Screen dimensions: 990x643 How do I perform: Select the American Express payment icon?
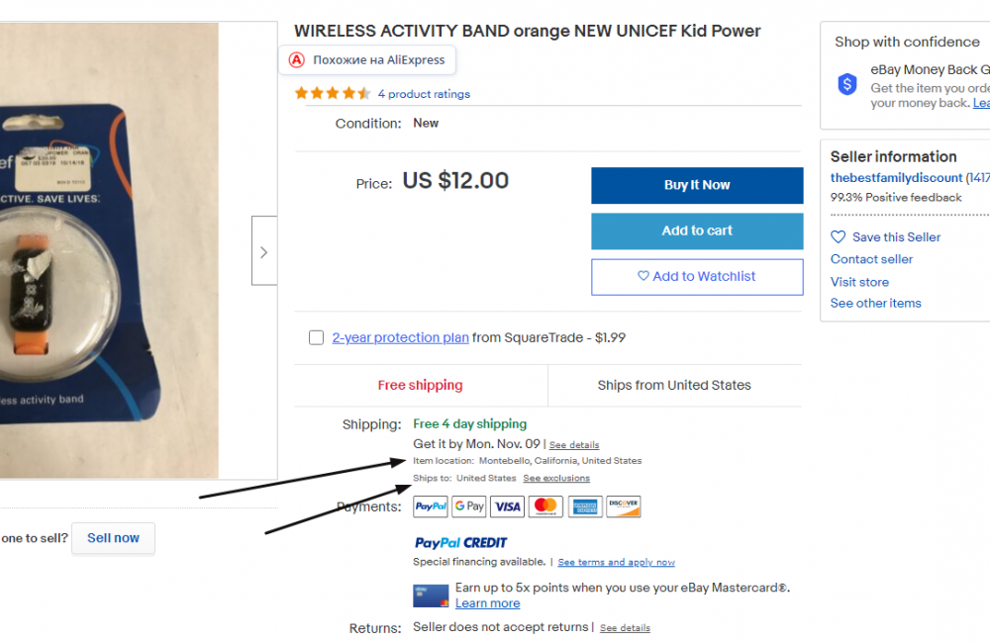(x=584, y=505)
